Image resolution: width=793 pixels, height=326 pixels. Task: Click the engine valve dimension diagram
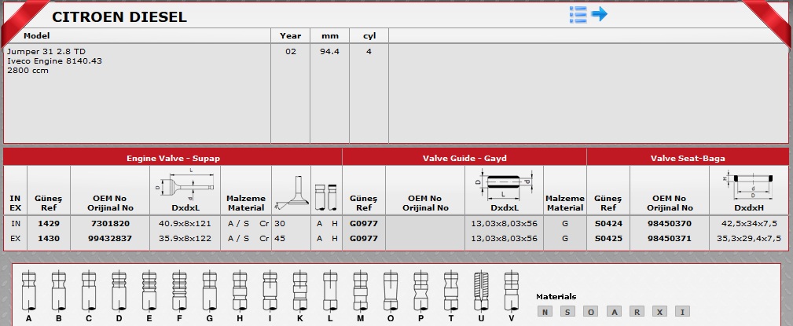tap(185, 189)
